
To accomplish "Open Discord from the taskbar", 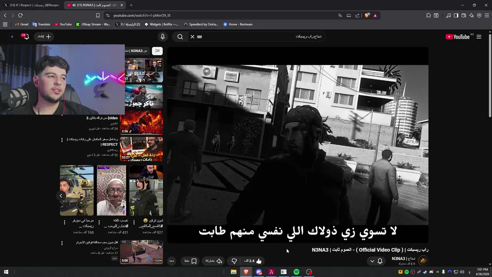I will point(259,272).
